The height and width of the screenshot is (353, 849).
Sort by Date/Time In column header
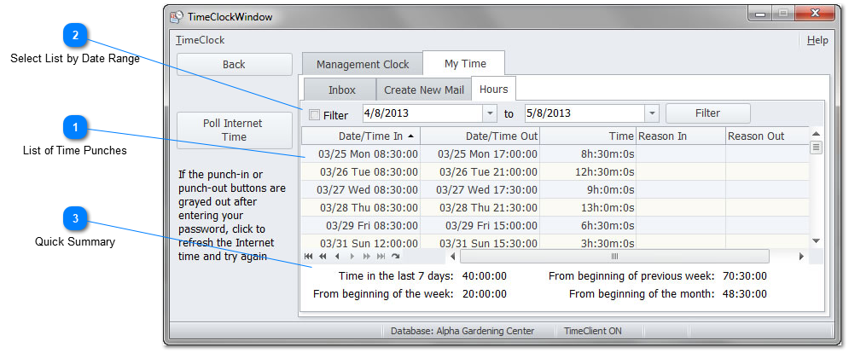(361, 136)
